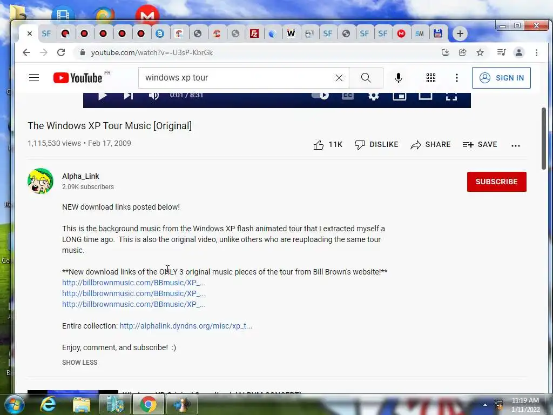The width and height of the screenshot is (553, 415).
Task: Open the alphalink.dyndns.org collection link
Action: [x=186, y=326]
